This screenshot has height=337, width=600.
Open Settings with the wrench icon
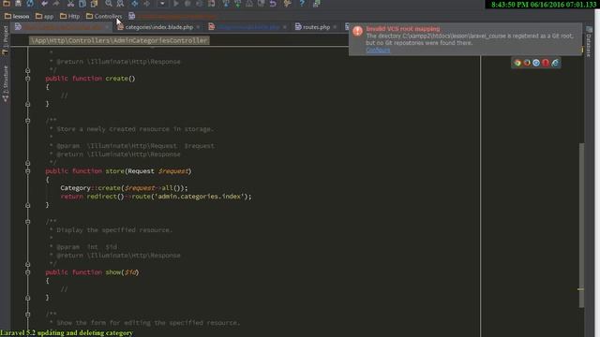coord(288,4)
